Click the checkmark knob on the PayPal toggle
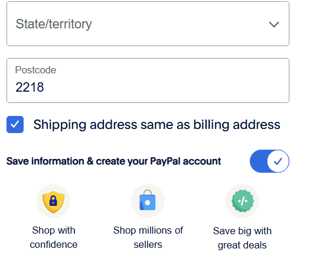 (278, 161)
